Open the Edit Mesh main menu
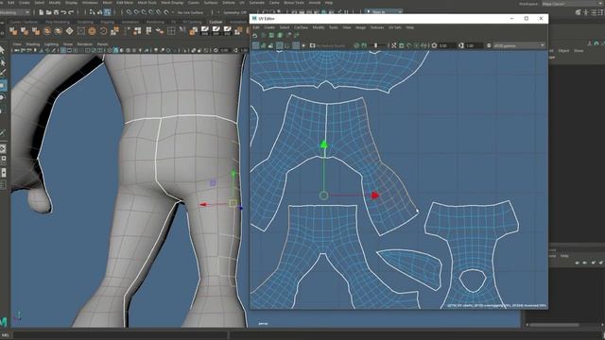The image size is (605, 340). (x=125, y=2)
